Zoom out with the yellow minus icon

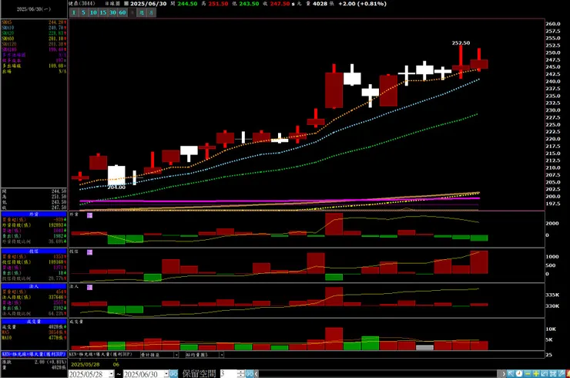[x=528, y=373]
